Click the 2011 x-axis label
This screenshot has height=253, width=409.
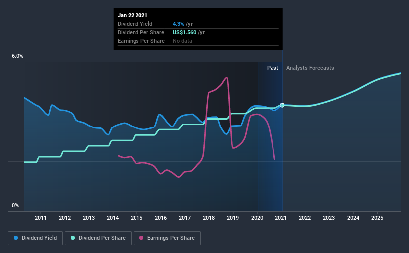click(x=41, y=218)
